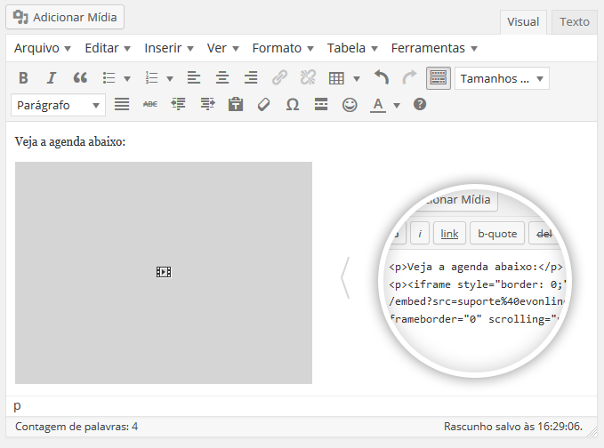The image size is (604, 448).
Task: Switch to the Visual tab
Action: click(x=523, y=22)
